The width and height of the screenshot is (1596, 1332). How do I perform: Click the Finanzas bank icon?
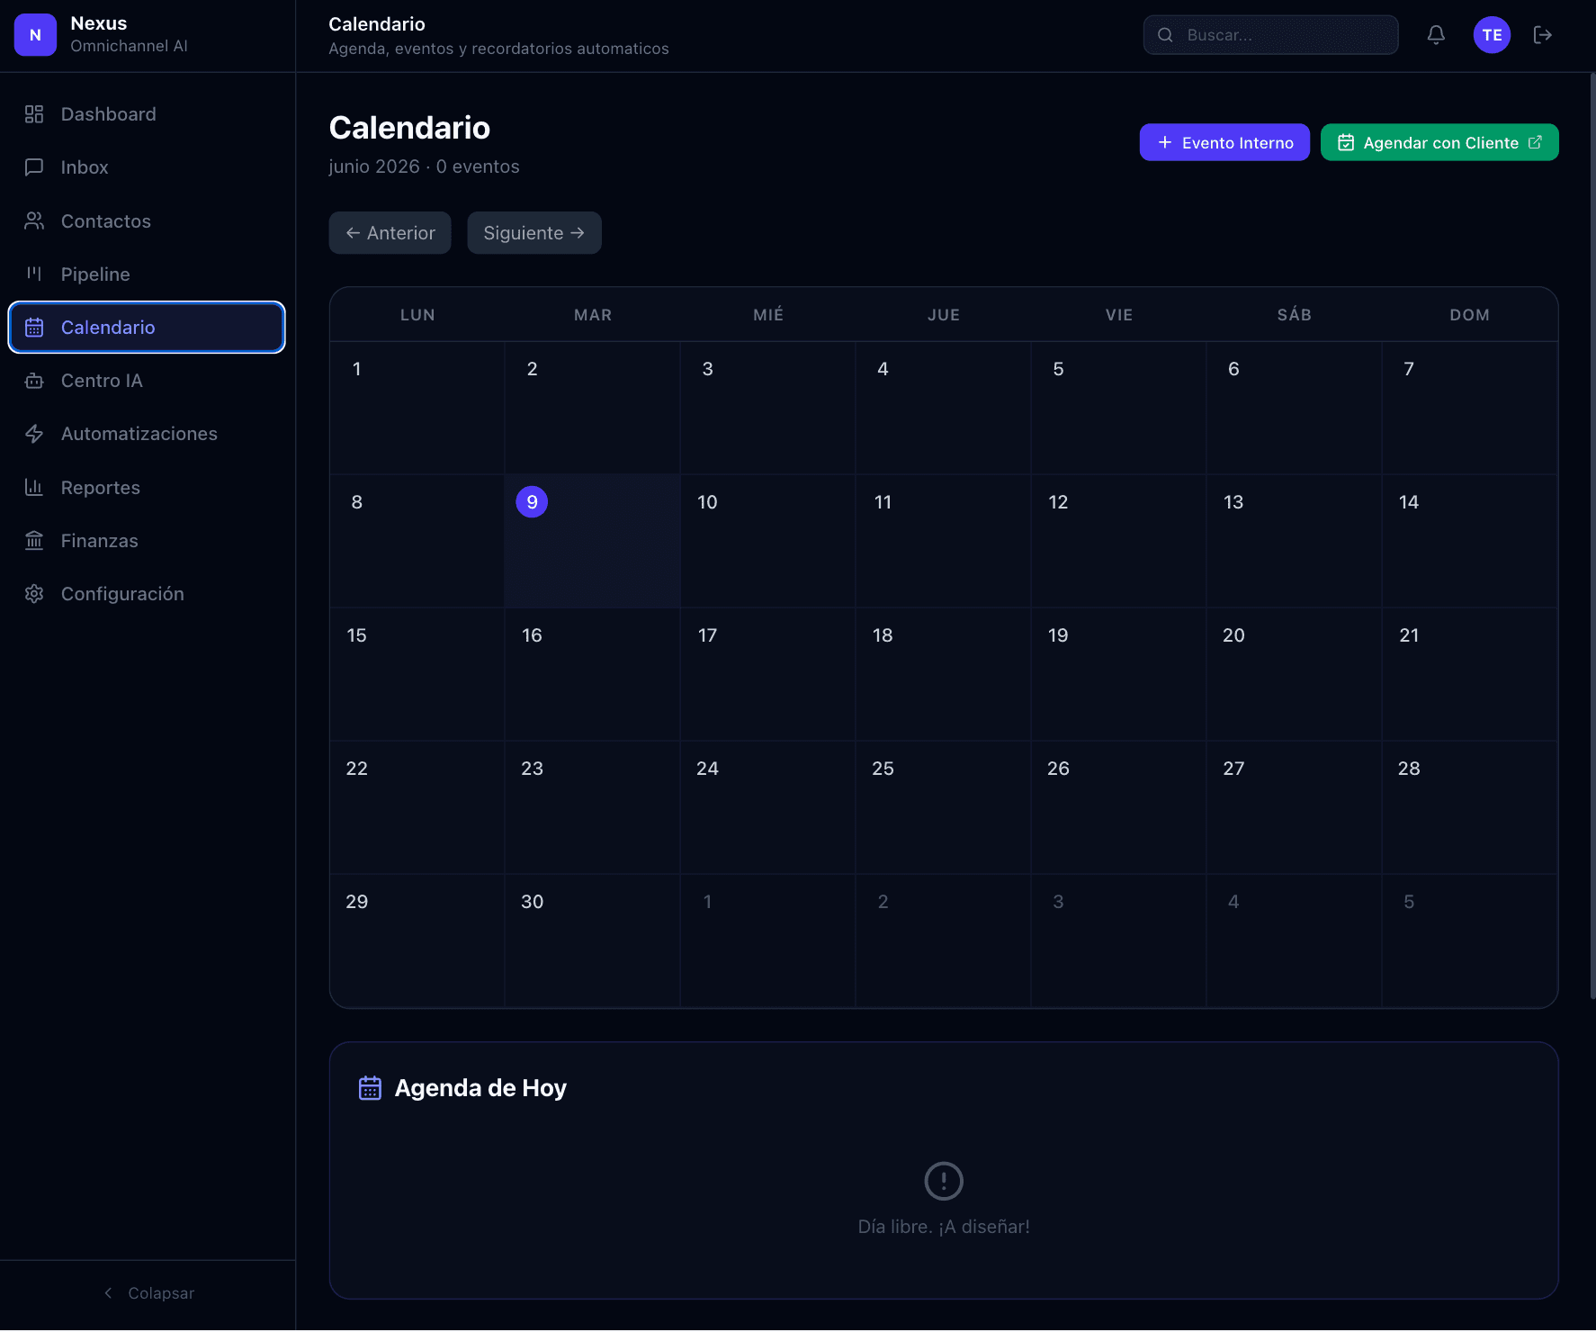[34, 541]
